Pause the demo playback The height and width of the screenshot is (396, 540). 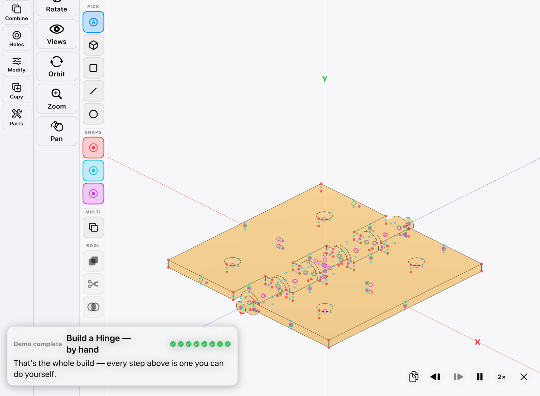(480, 377)
